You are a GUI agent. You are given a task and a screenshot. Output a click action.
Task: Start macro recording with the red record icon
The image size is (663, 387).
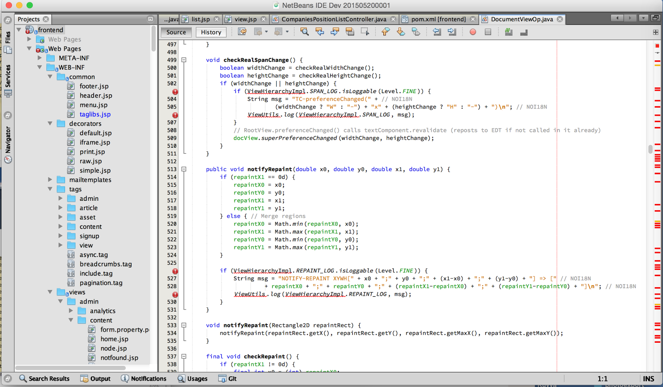pos(473,31)
